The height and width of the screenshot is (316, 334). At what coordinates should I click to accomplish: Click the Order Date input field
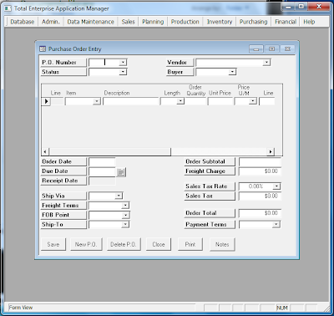coord(102,162)
